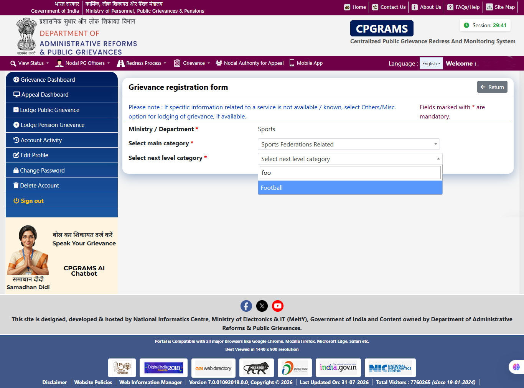Choose the Football option
This screenshot has width=524, height=388.
click(x=350, y=187)
